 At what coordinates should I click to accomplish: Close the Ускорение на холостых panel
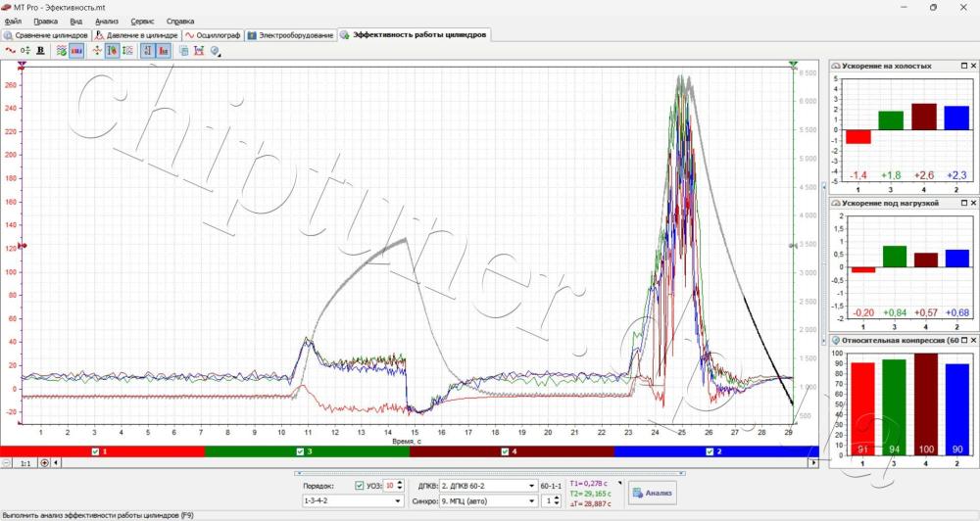[973, 66]
